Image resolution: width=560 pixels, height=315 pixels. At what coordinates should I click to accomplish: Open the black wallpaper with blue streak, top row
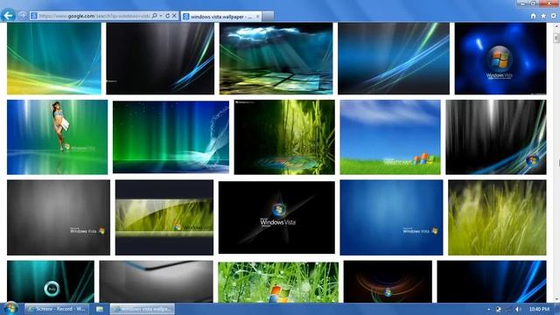160,59
